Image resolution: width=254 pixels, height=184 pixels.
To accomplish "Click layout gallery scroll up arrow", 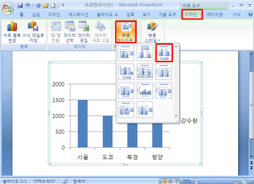I will (176, 46).
